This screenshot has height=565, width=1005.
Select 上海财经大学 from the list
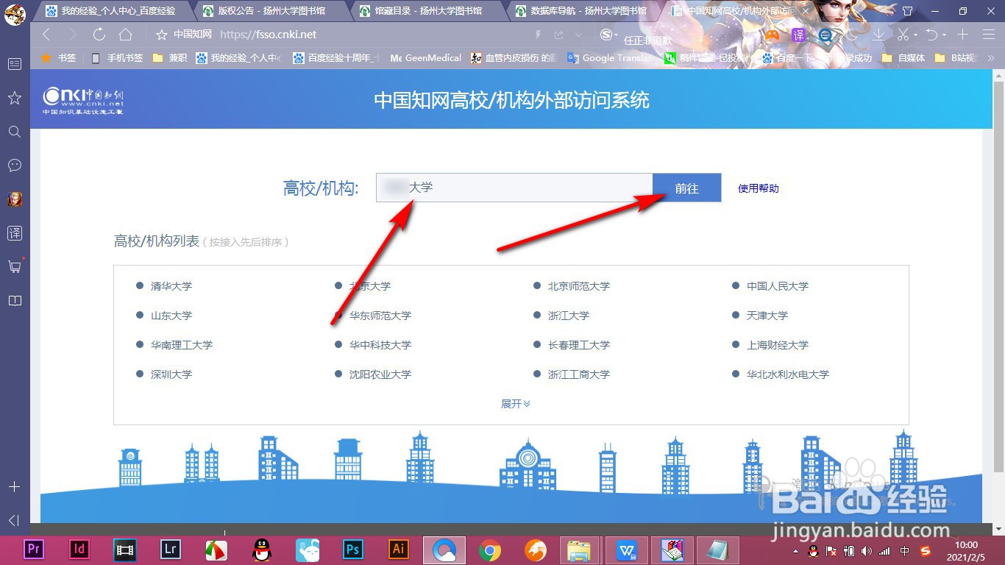click(x=777, y=345)
